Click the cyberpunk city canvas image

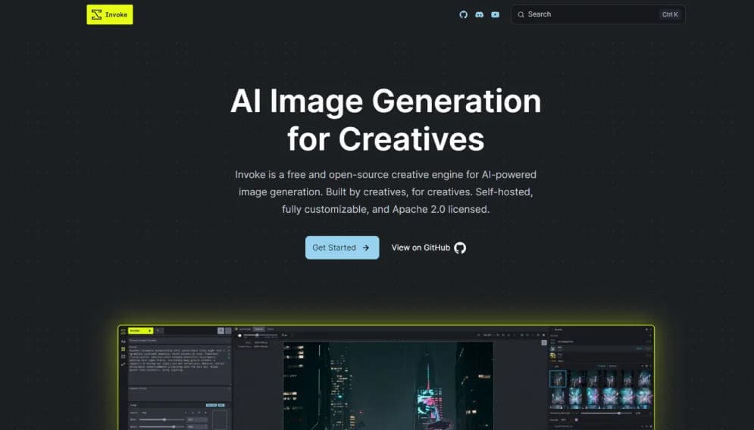pyautogui.click(x=388, y=386)
